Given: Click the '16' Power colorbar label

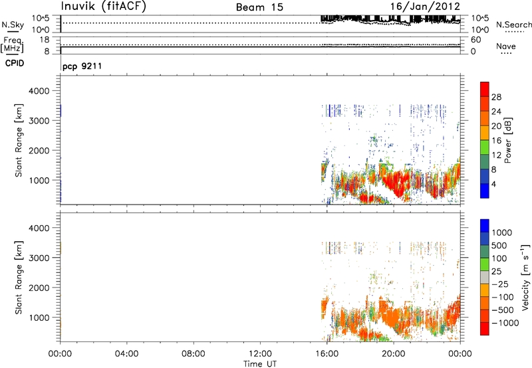Looking at the screenshot, I should point(496,141).
